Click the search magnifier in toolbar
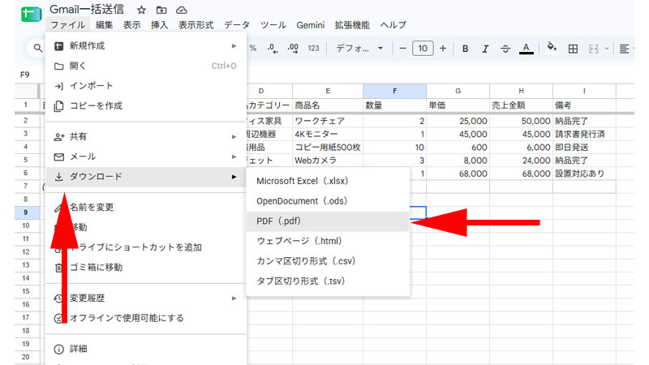 37,49
